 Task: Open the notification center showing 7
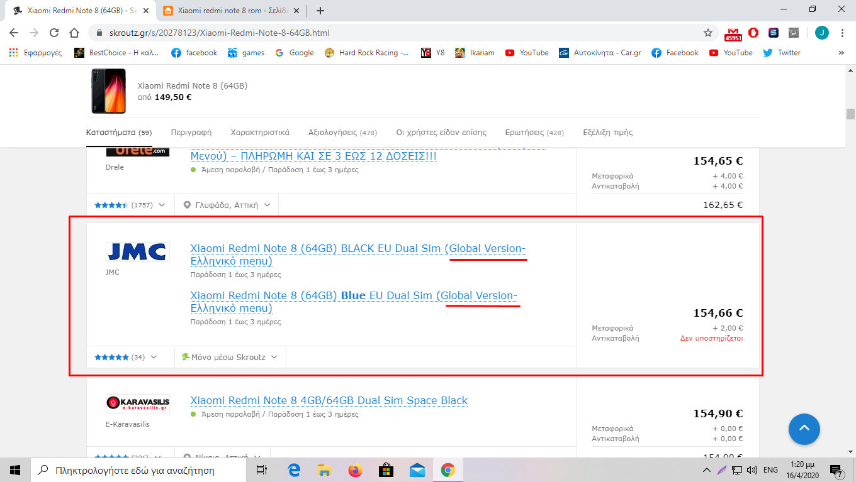click(x=836, y=470)
